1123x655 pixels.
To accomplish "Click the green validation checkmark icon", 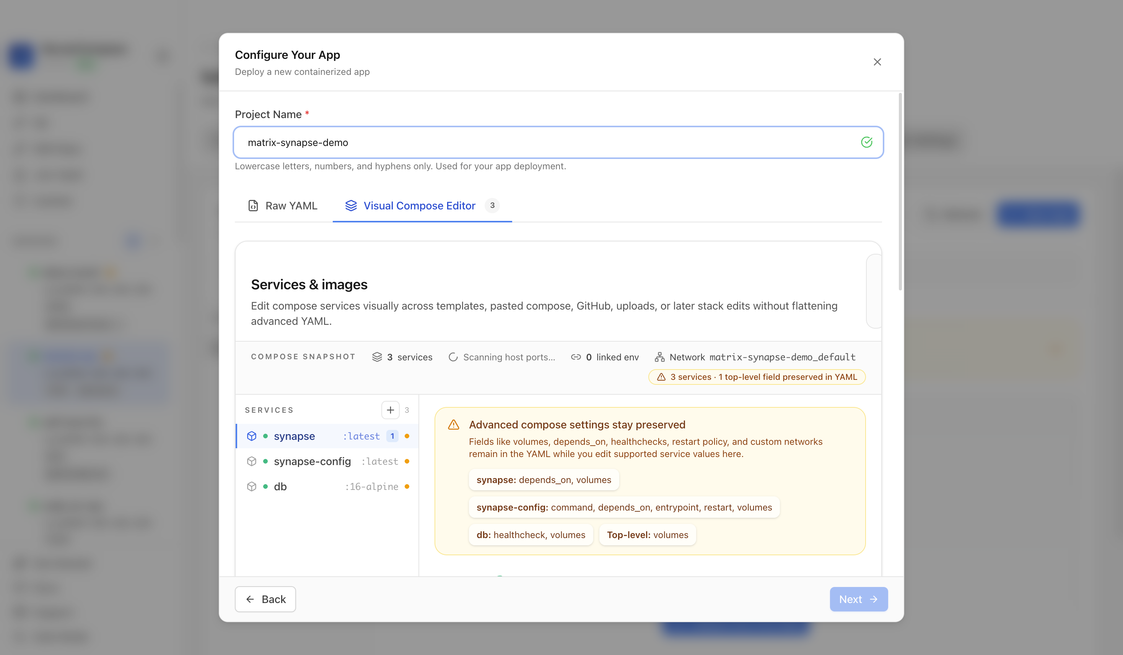I will (866, 142).
